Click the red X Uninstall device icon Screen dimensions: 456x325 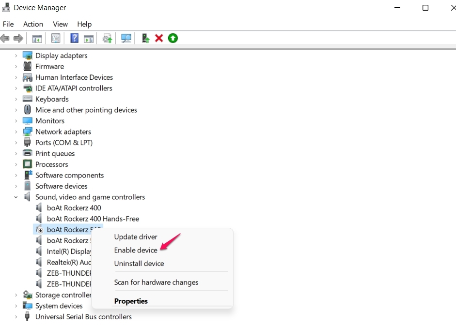pos(159,38)
